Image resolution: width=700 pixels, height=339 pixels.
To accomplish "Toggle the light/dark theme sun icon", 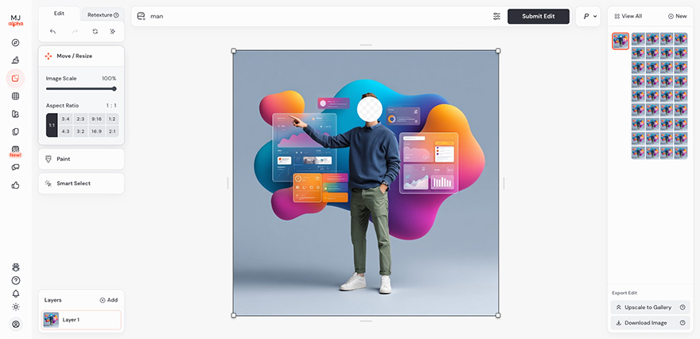I will click(15, 307).
